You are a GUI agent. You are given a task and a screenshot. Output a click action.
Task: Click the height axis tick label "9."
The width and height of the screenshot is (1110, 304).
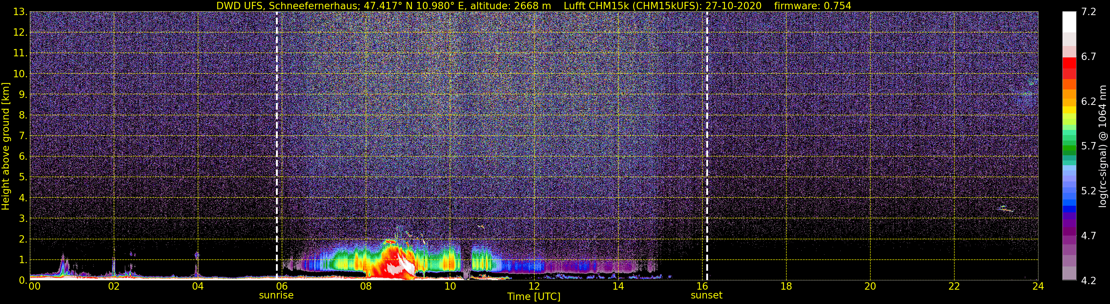click(23, 95)
